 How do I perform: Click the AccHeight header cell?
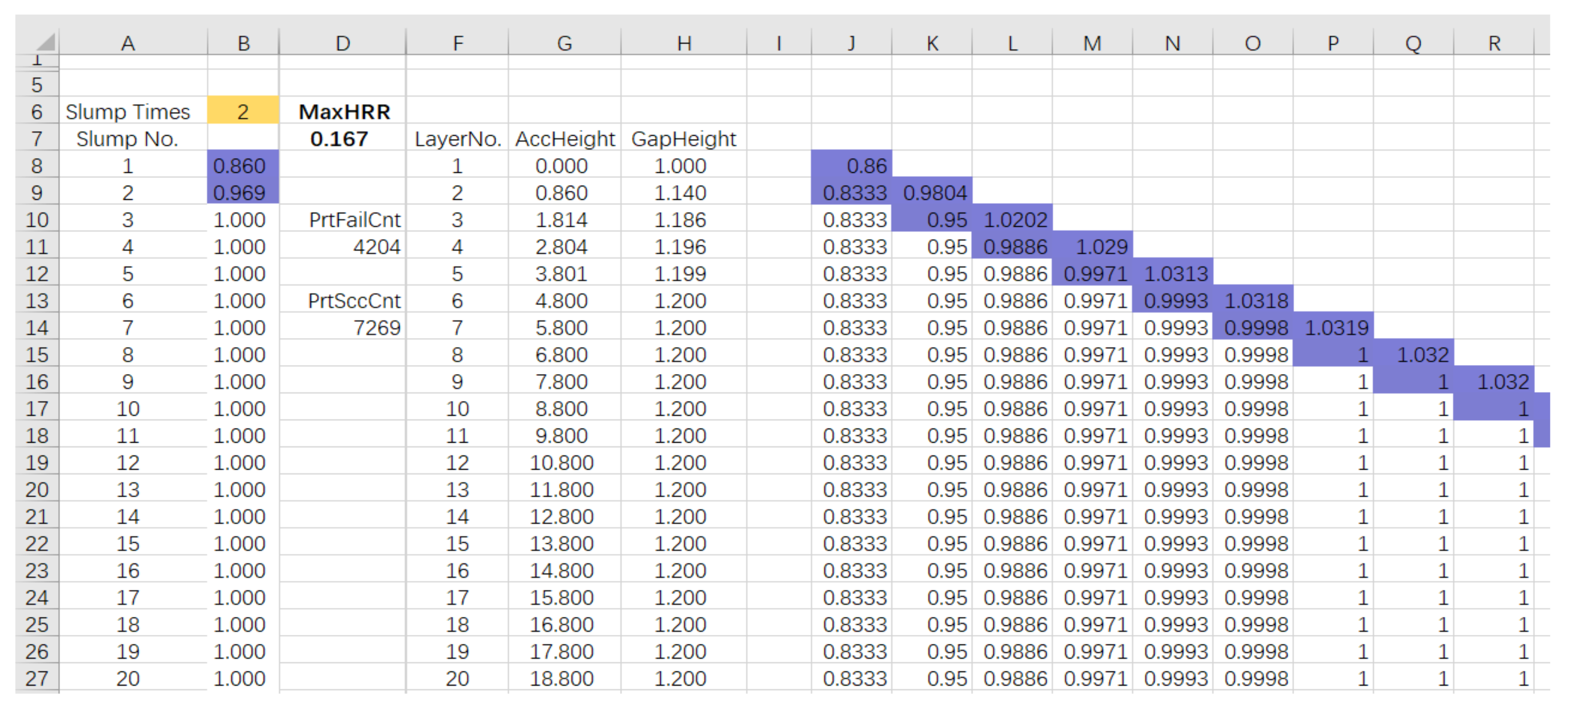(x=564, y=139)
